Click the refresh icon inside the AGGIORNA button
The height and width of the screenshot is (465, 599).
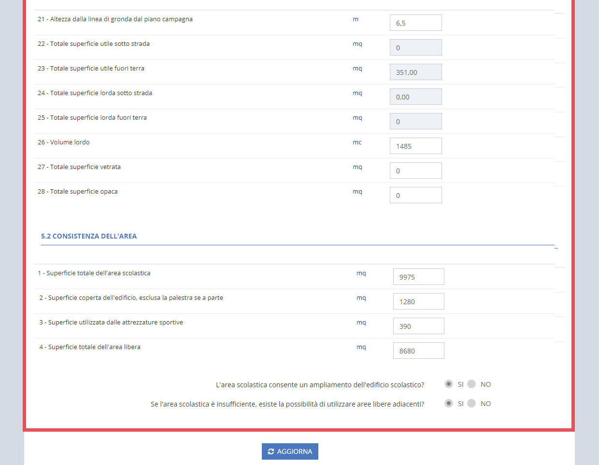coord(271,451)
